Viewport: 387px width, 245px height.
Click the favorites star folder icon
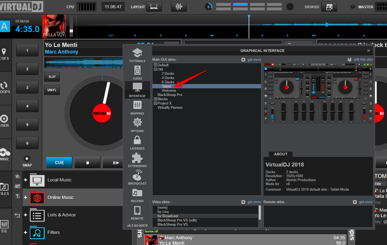18,176
